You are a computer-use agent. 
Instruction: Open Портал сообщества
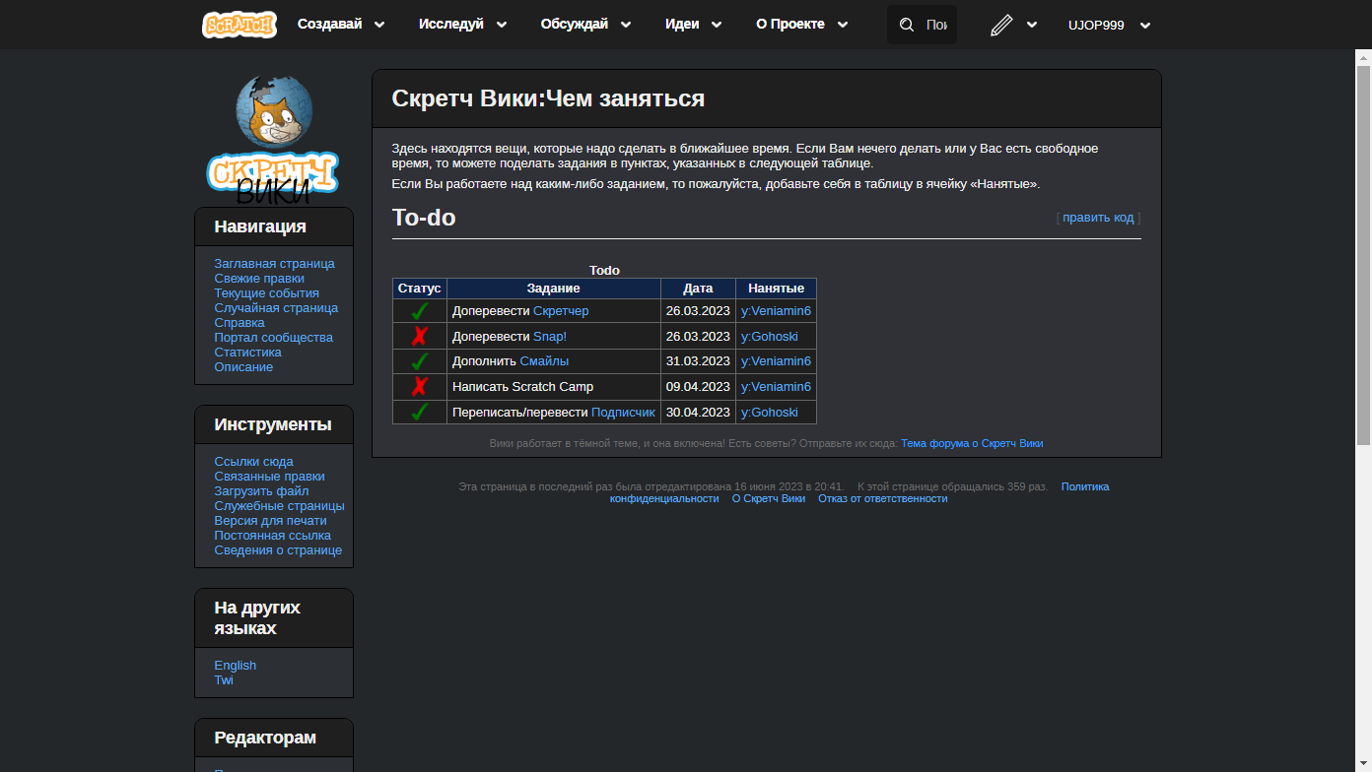coord(273,338)
